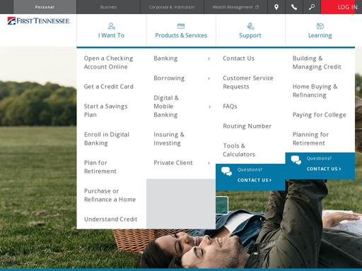Click CONTACT US in Learning panel
Screen dimensions: 362x271
324,169
